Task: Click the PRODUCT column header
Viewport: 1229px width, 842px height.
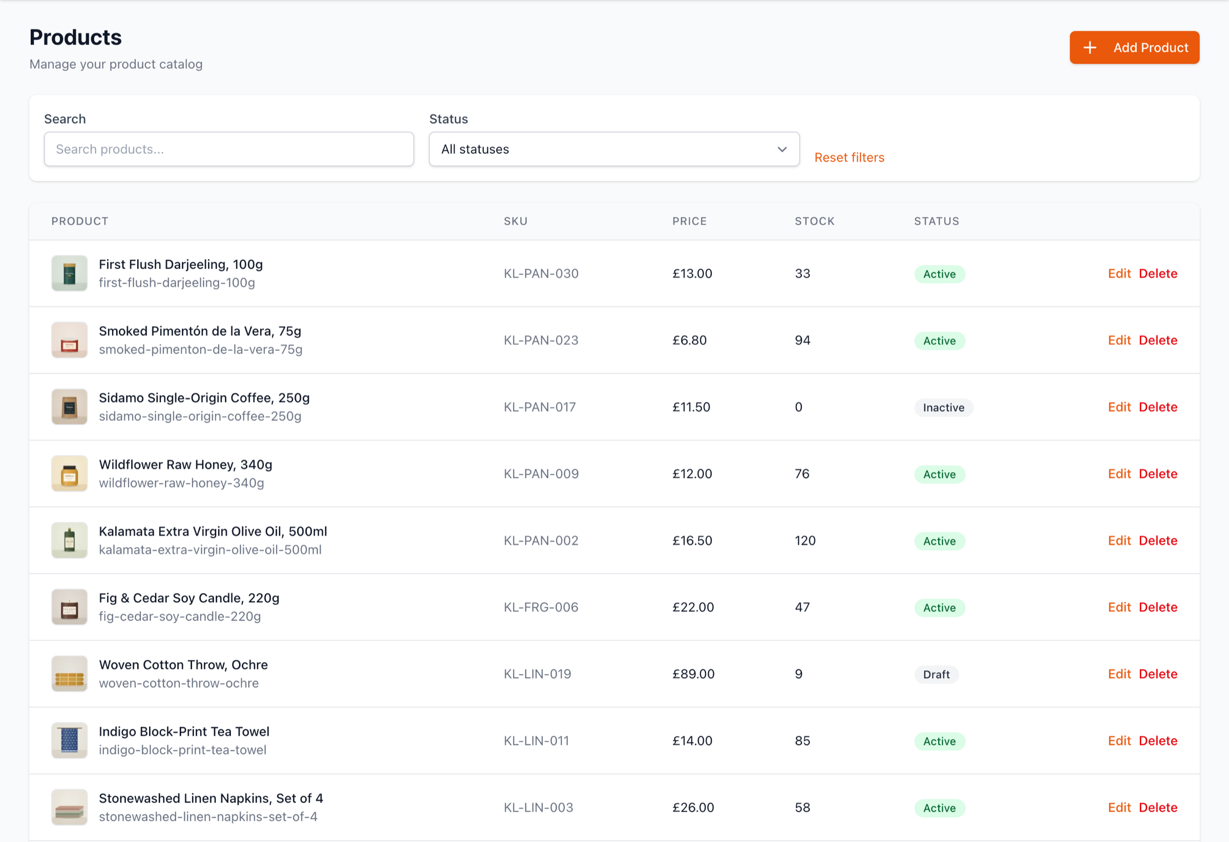Action: click(x=80, y=221)
